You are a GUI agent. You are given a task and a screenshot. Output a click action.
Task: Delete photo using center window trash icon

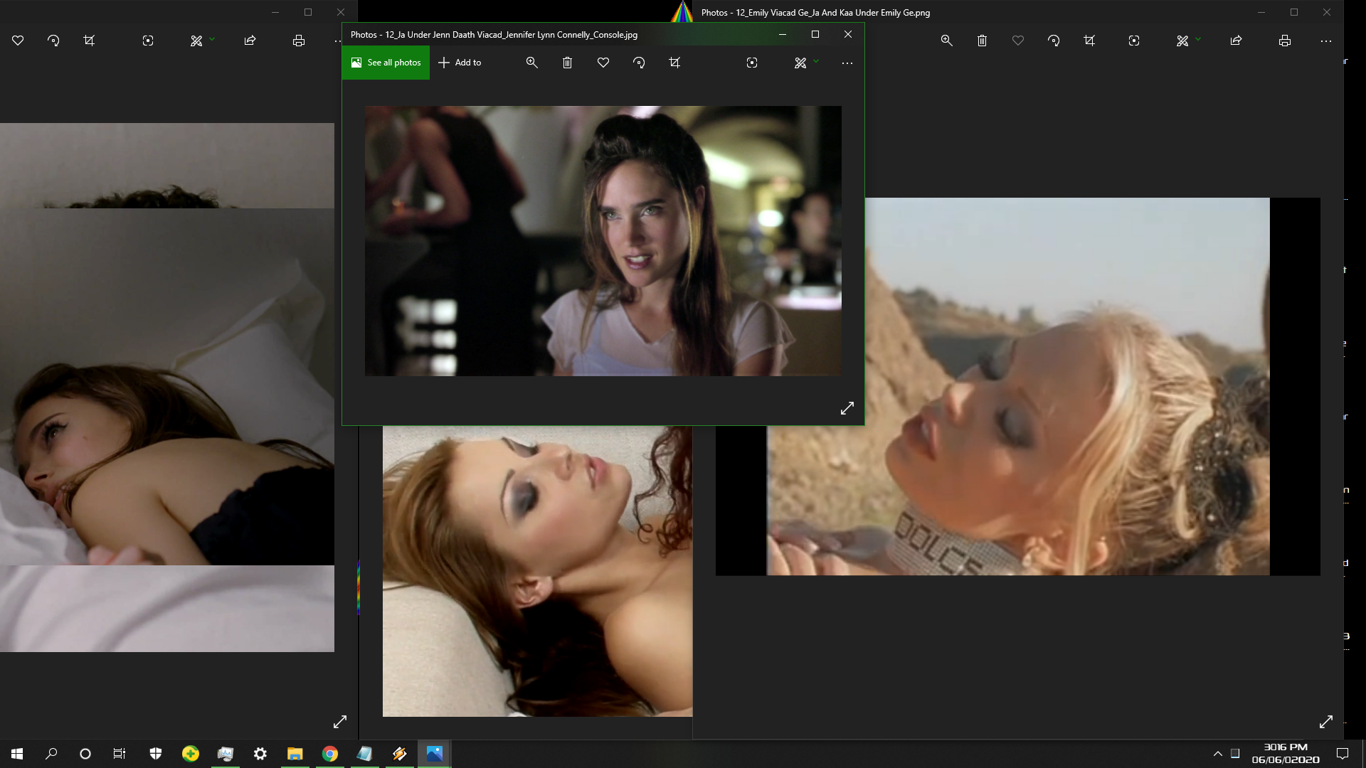click(x=567, y=63)
